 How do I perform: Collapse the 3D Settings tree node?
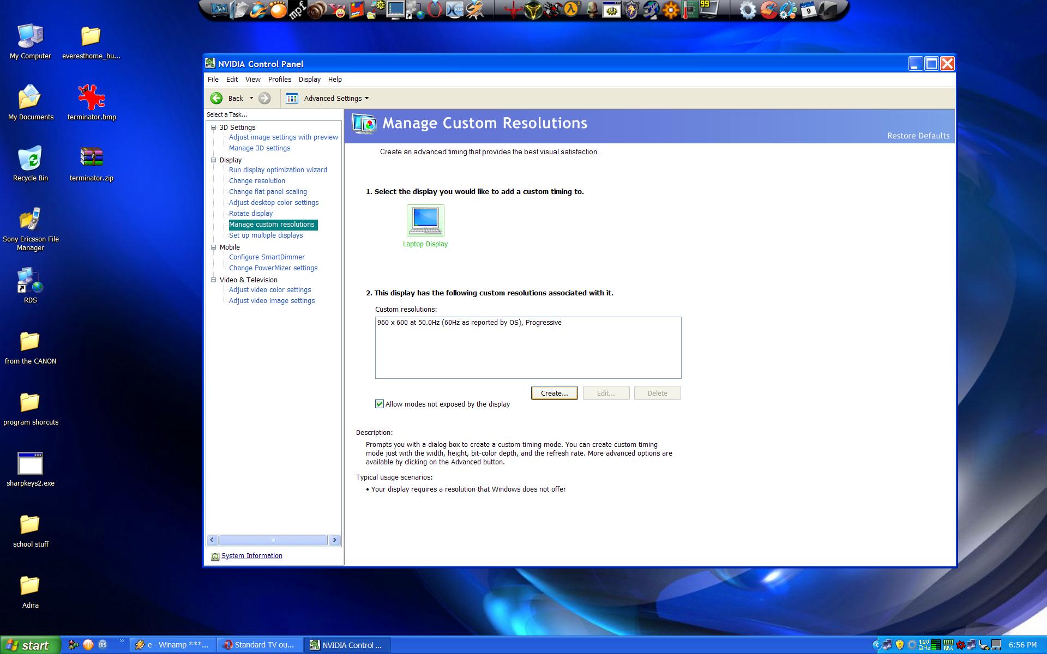[x=214, y=127]
